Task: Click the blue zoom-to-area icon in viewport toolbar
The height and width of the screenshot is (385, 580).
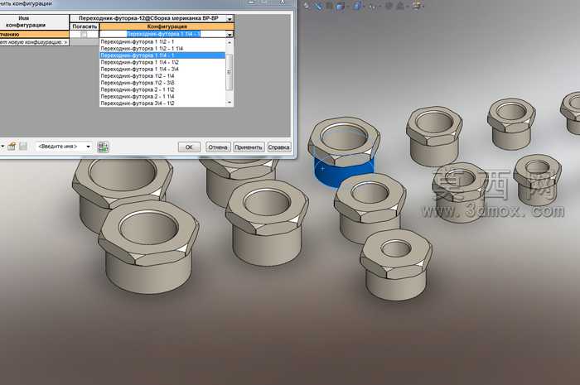Action: coord(318,6)
